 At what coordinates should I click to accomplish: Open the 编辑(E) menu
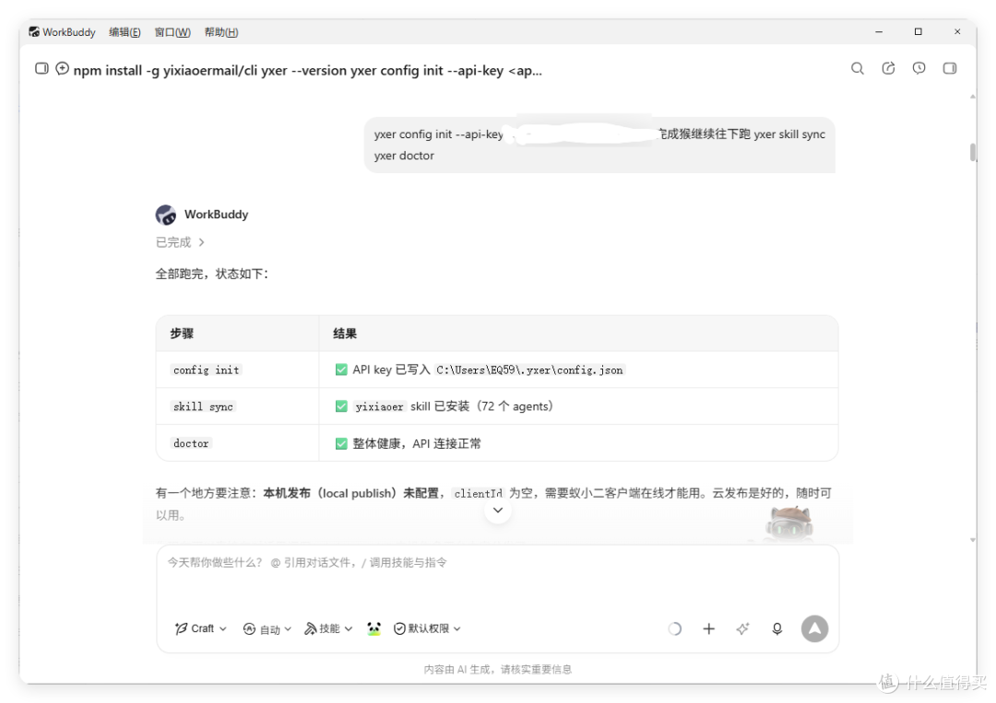click(x=125, y=31)
